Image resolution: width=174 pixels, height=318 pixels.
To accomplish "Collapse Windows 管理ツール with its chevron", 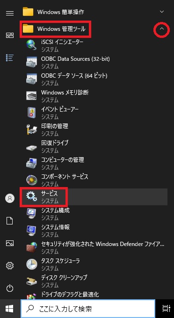I will coord(162,29).
